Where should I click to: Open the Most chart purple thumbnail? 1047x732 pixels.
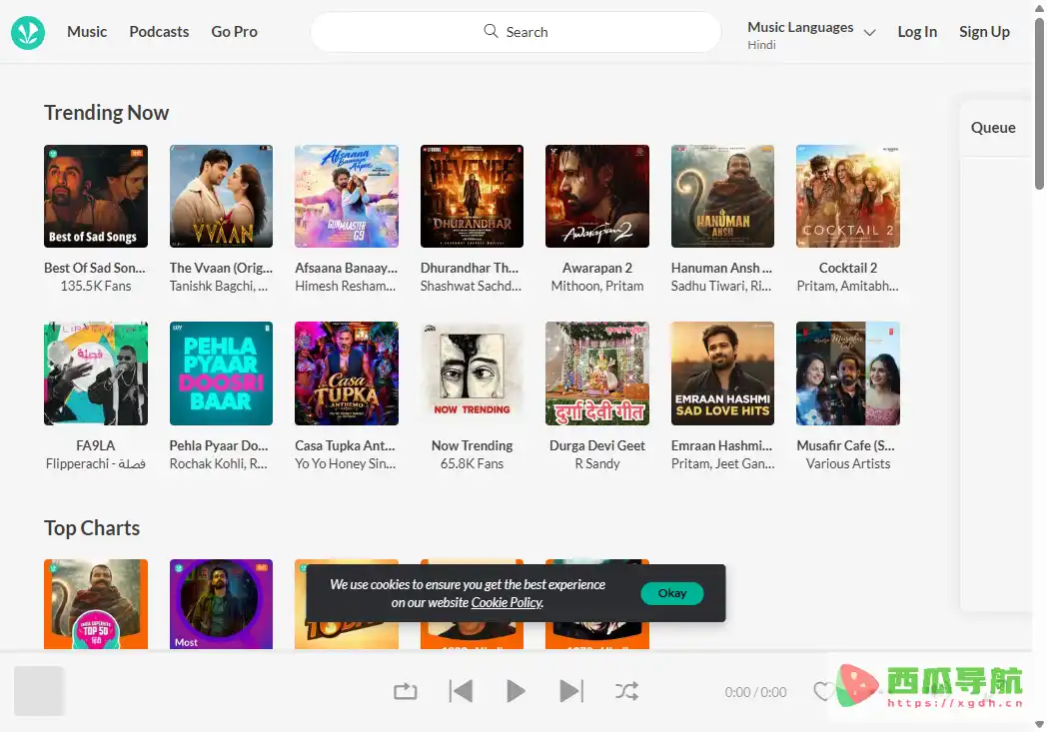tap(221, 604)
